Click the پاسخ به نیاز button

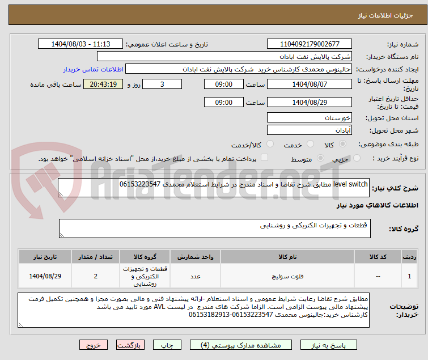pos(328,345)
